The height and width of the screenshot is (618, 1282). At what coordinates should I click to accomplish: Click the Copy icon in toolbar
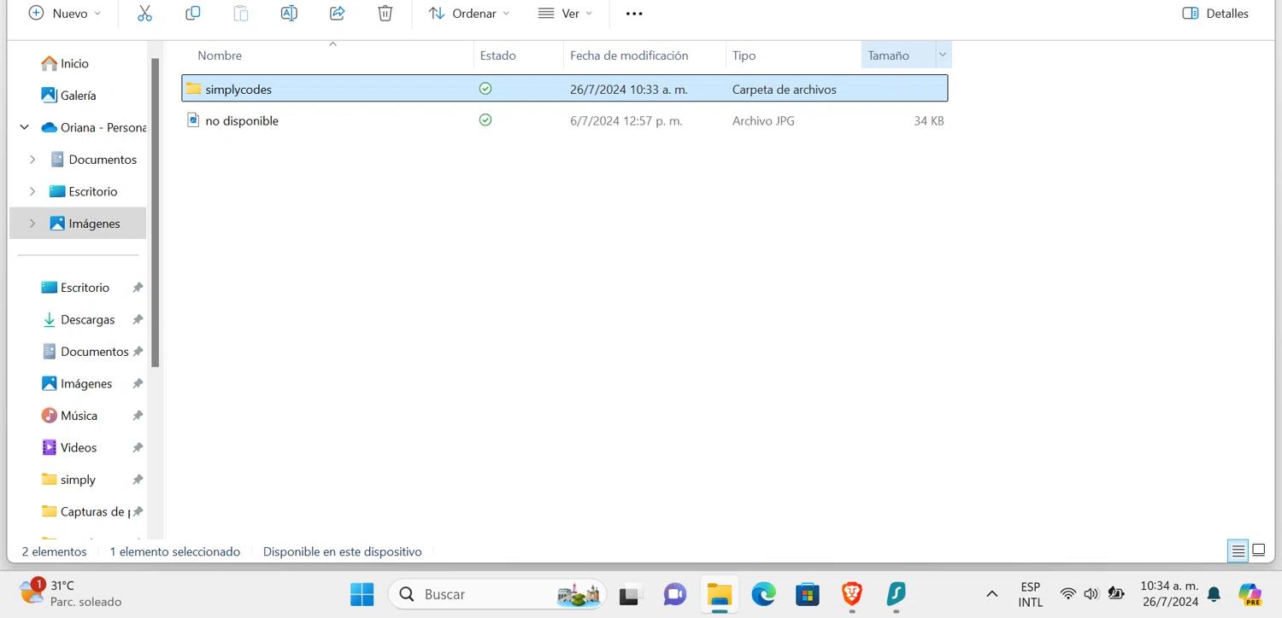[193, 14]
